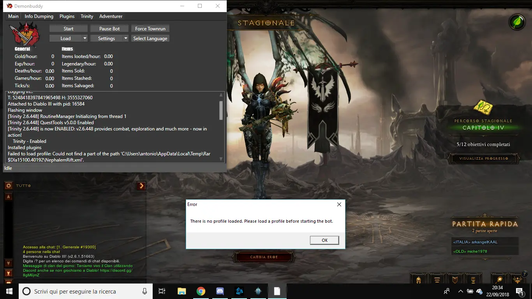Click the OneDrive cloud tray icon
Image resolution: width=532 pixels, height=299 pixels.
479,291
